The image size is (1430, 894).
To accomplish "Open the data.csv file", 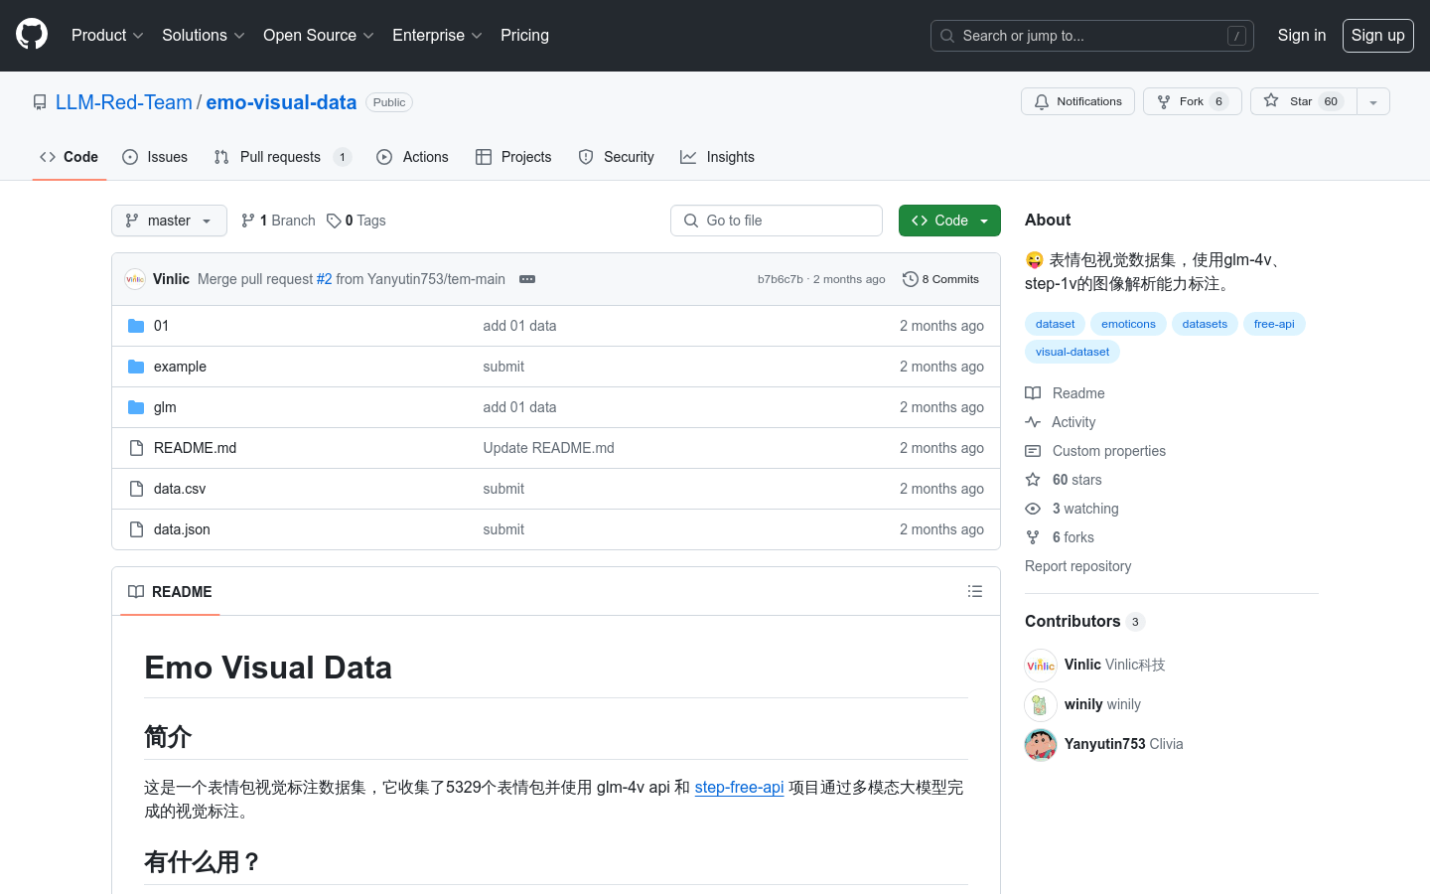I will (180, 489).
